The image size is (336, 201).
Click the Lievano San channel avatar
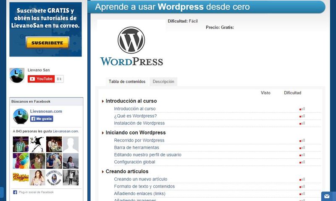coord(17,75)
